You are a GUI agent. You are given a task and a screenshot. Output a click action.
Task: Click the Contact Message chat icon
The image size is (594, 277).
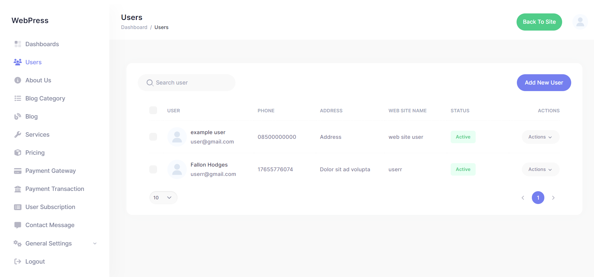[18, 225]
